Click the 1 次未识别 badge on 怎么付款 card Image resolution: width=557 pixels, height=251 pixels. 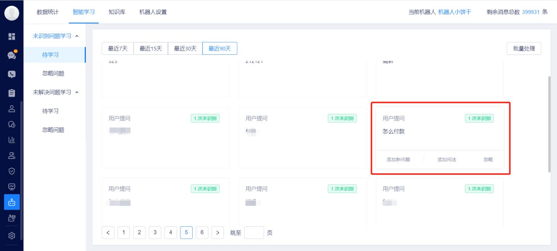[479, 119]
